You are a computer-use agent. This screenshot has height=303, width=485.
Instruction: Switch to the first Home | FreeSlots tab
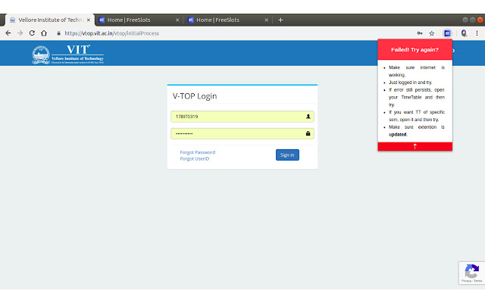139,20
